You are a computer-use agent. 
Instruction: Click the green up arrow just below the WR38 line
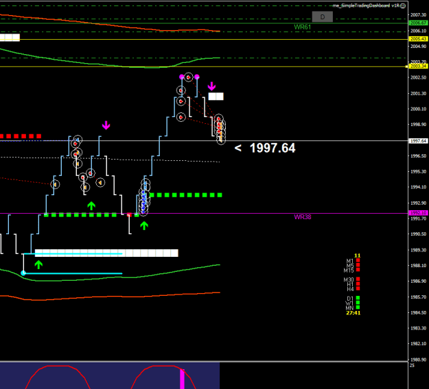coord(144,225)
